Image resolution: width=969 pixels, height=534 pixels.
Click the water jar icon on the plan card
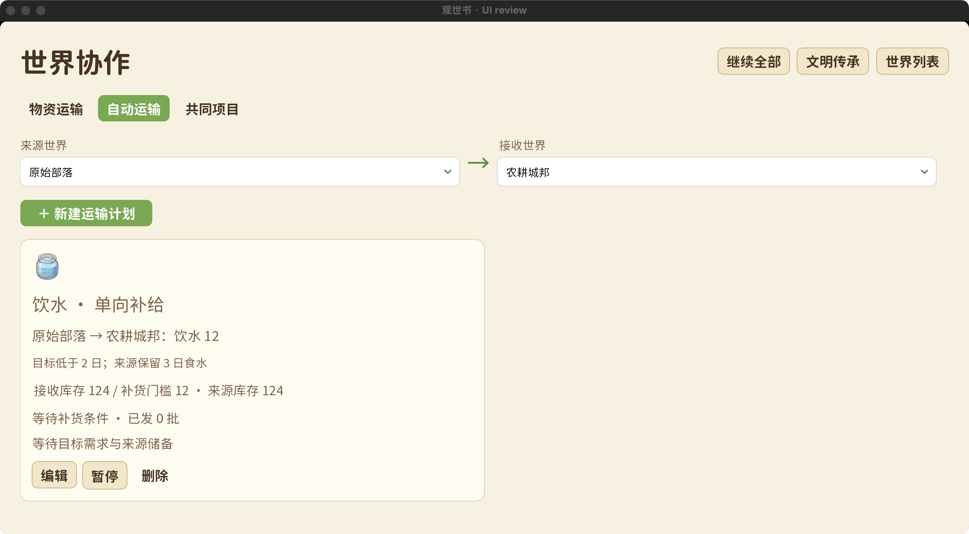click(47, 266)
